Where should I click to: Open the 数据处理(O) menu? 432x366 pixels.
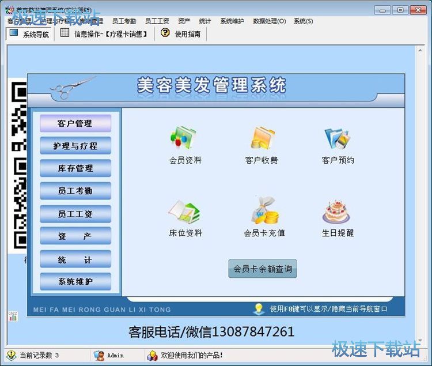270,21
